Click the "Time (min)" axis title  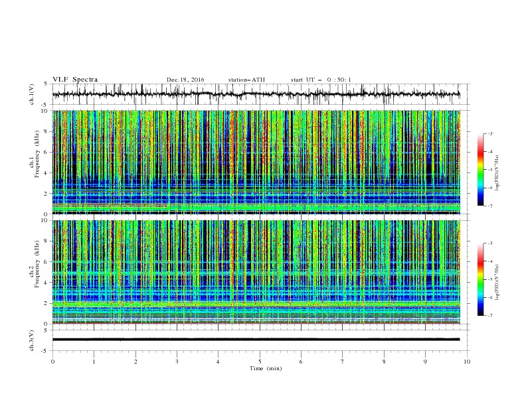pos(266,368)
